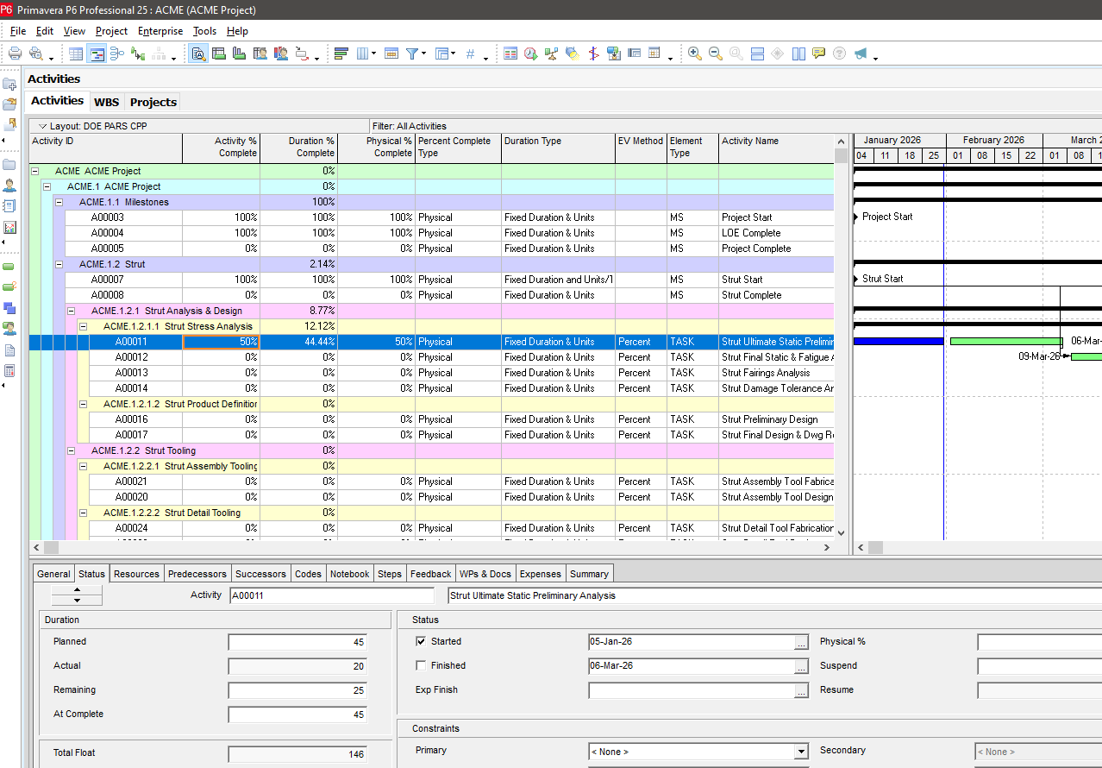Show the Activity Table view icon

(x=77, y=54)
